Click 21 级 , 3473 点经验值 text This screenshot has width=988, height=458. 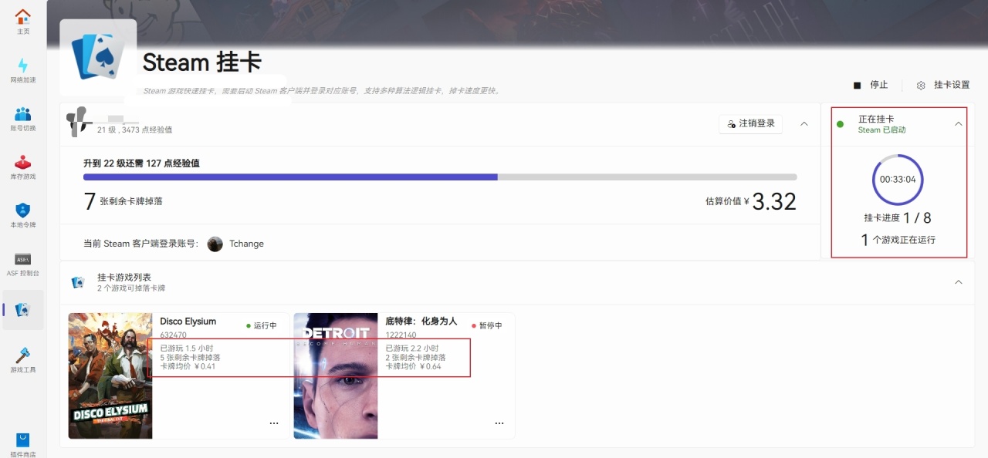(x=134, y=130)
